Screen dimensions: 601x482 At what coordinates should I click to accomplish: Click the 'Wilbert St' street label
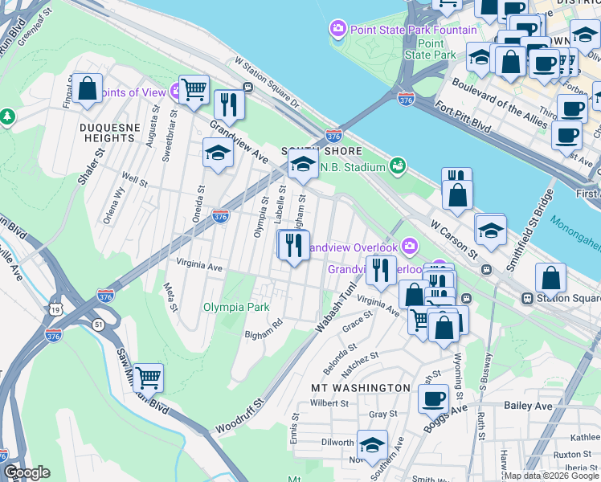click(329, 403)
